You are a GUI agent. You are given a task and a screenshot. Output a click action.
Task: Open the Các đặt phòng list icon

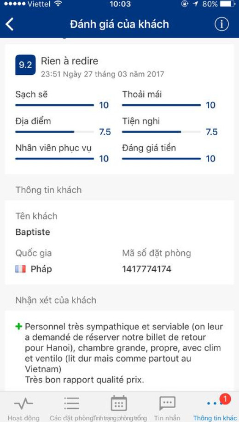pos(71,404)
